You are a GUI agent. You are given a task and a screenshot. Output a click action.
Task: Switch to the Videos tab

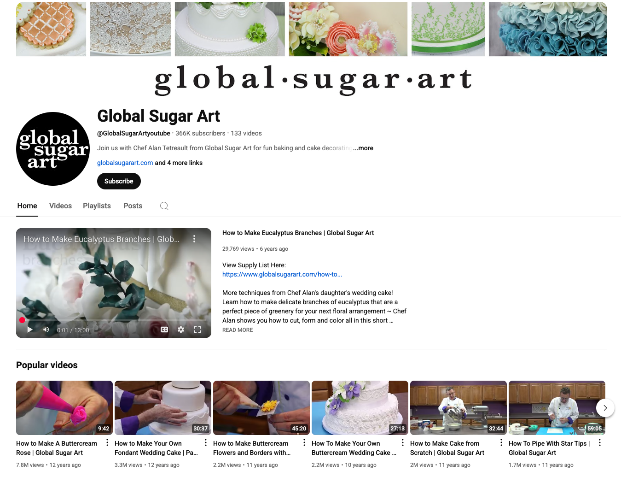point(60,206)
